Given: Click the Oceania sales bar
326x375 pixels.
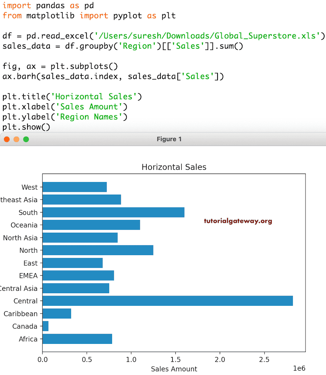Looking at the screenshot, I should point(92,225).
